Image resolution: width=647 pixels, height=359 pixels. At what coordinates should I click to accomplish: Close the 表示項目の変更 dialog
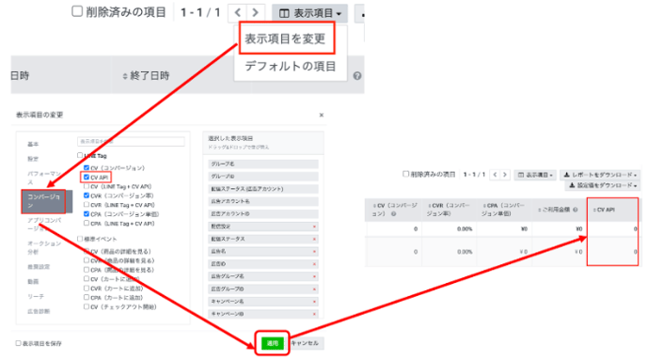322,115
